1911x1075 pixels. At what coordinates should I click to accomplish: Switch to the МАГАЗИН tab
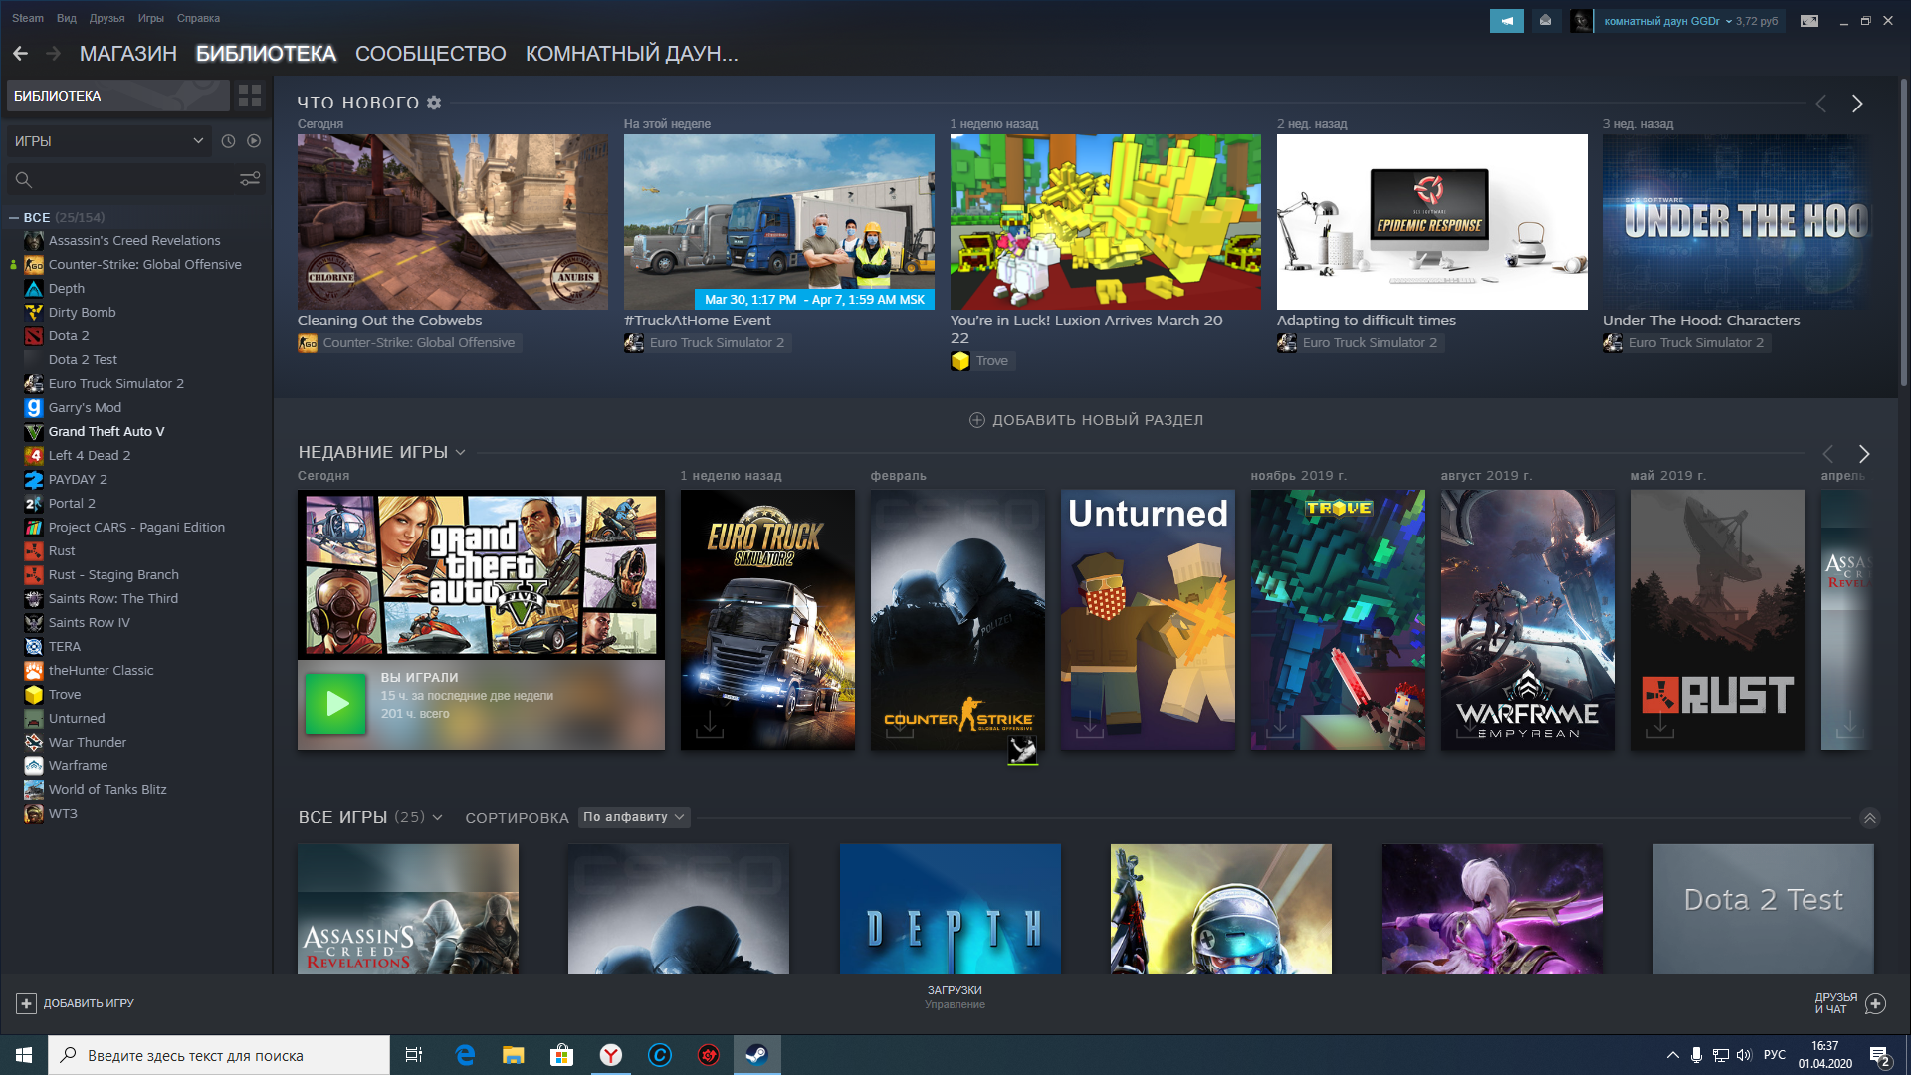click(x=128, y=54)
